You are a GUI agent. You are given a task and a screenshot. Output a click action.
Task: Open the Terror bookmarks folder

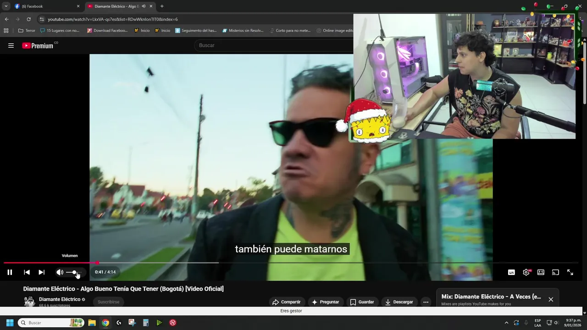[27, 31]
